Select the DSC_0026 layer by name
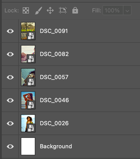 (54, 123)
